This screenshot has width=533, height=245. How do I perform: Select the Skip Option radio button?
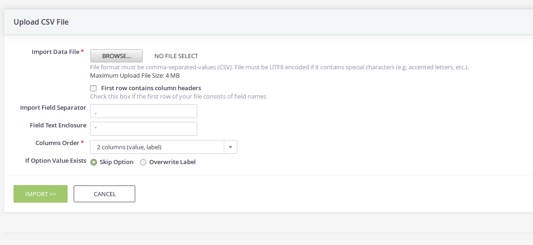click(x=94, y=162)
